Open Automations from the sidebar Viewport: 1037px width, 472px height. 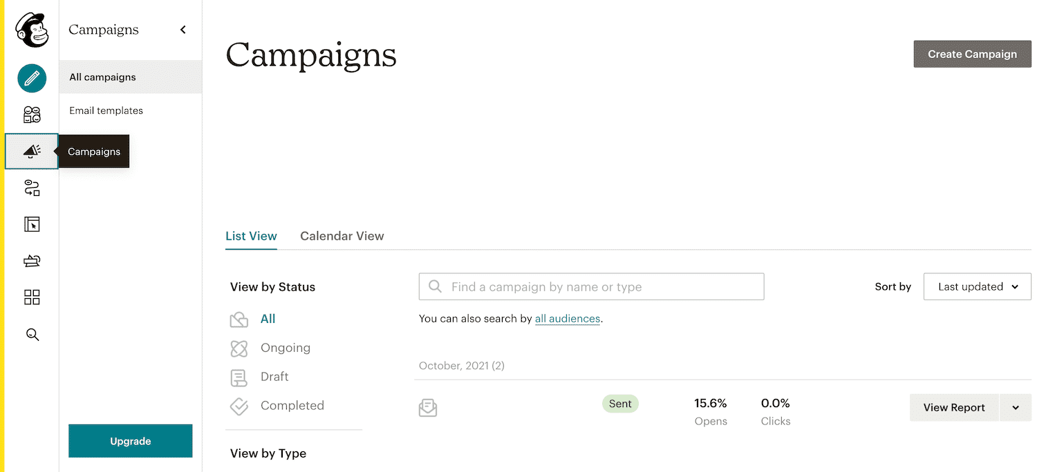coord(32,188)
